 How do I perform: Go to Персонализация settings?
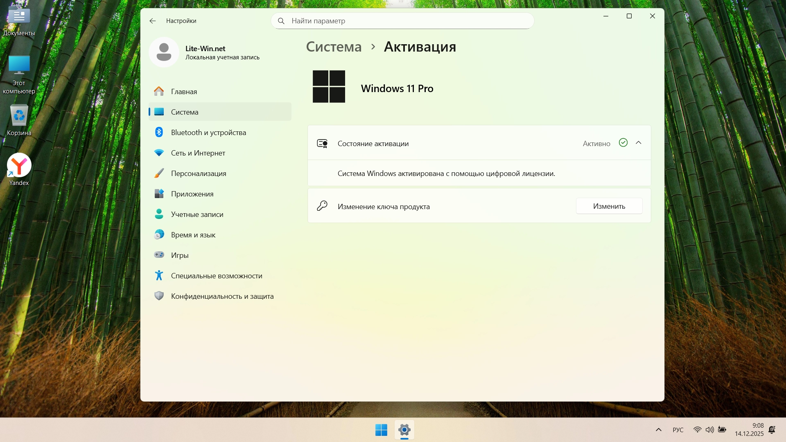pyautogui.click(x=198, y=174)
